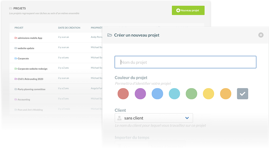Sort by DATE DE CRÉATION column header
The width and height of the screenshot is (269, 148).
coord(69,28)
